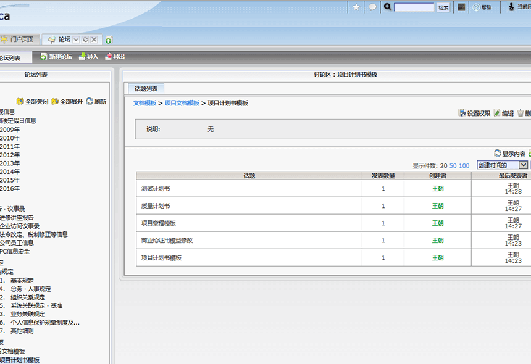Select the 话题列表 tab
This screenshot has width=531, height=364.
point(146,89)
